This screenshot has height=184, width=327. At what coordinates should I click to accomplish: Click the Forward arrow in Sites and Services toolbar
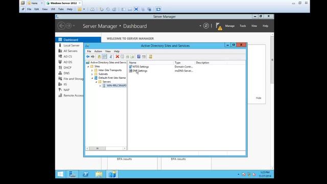click(93, 57)
